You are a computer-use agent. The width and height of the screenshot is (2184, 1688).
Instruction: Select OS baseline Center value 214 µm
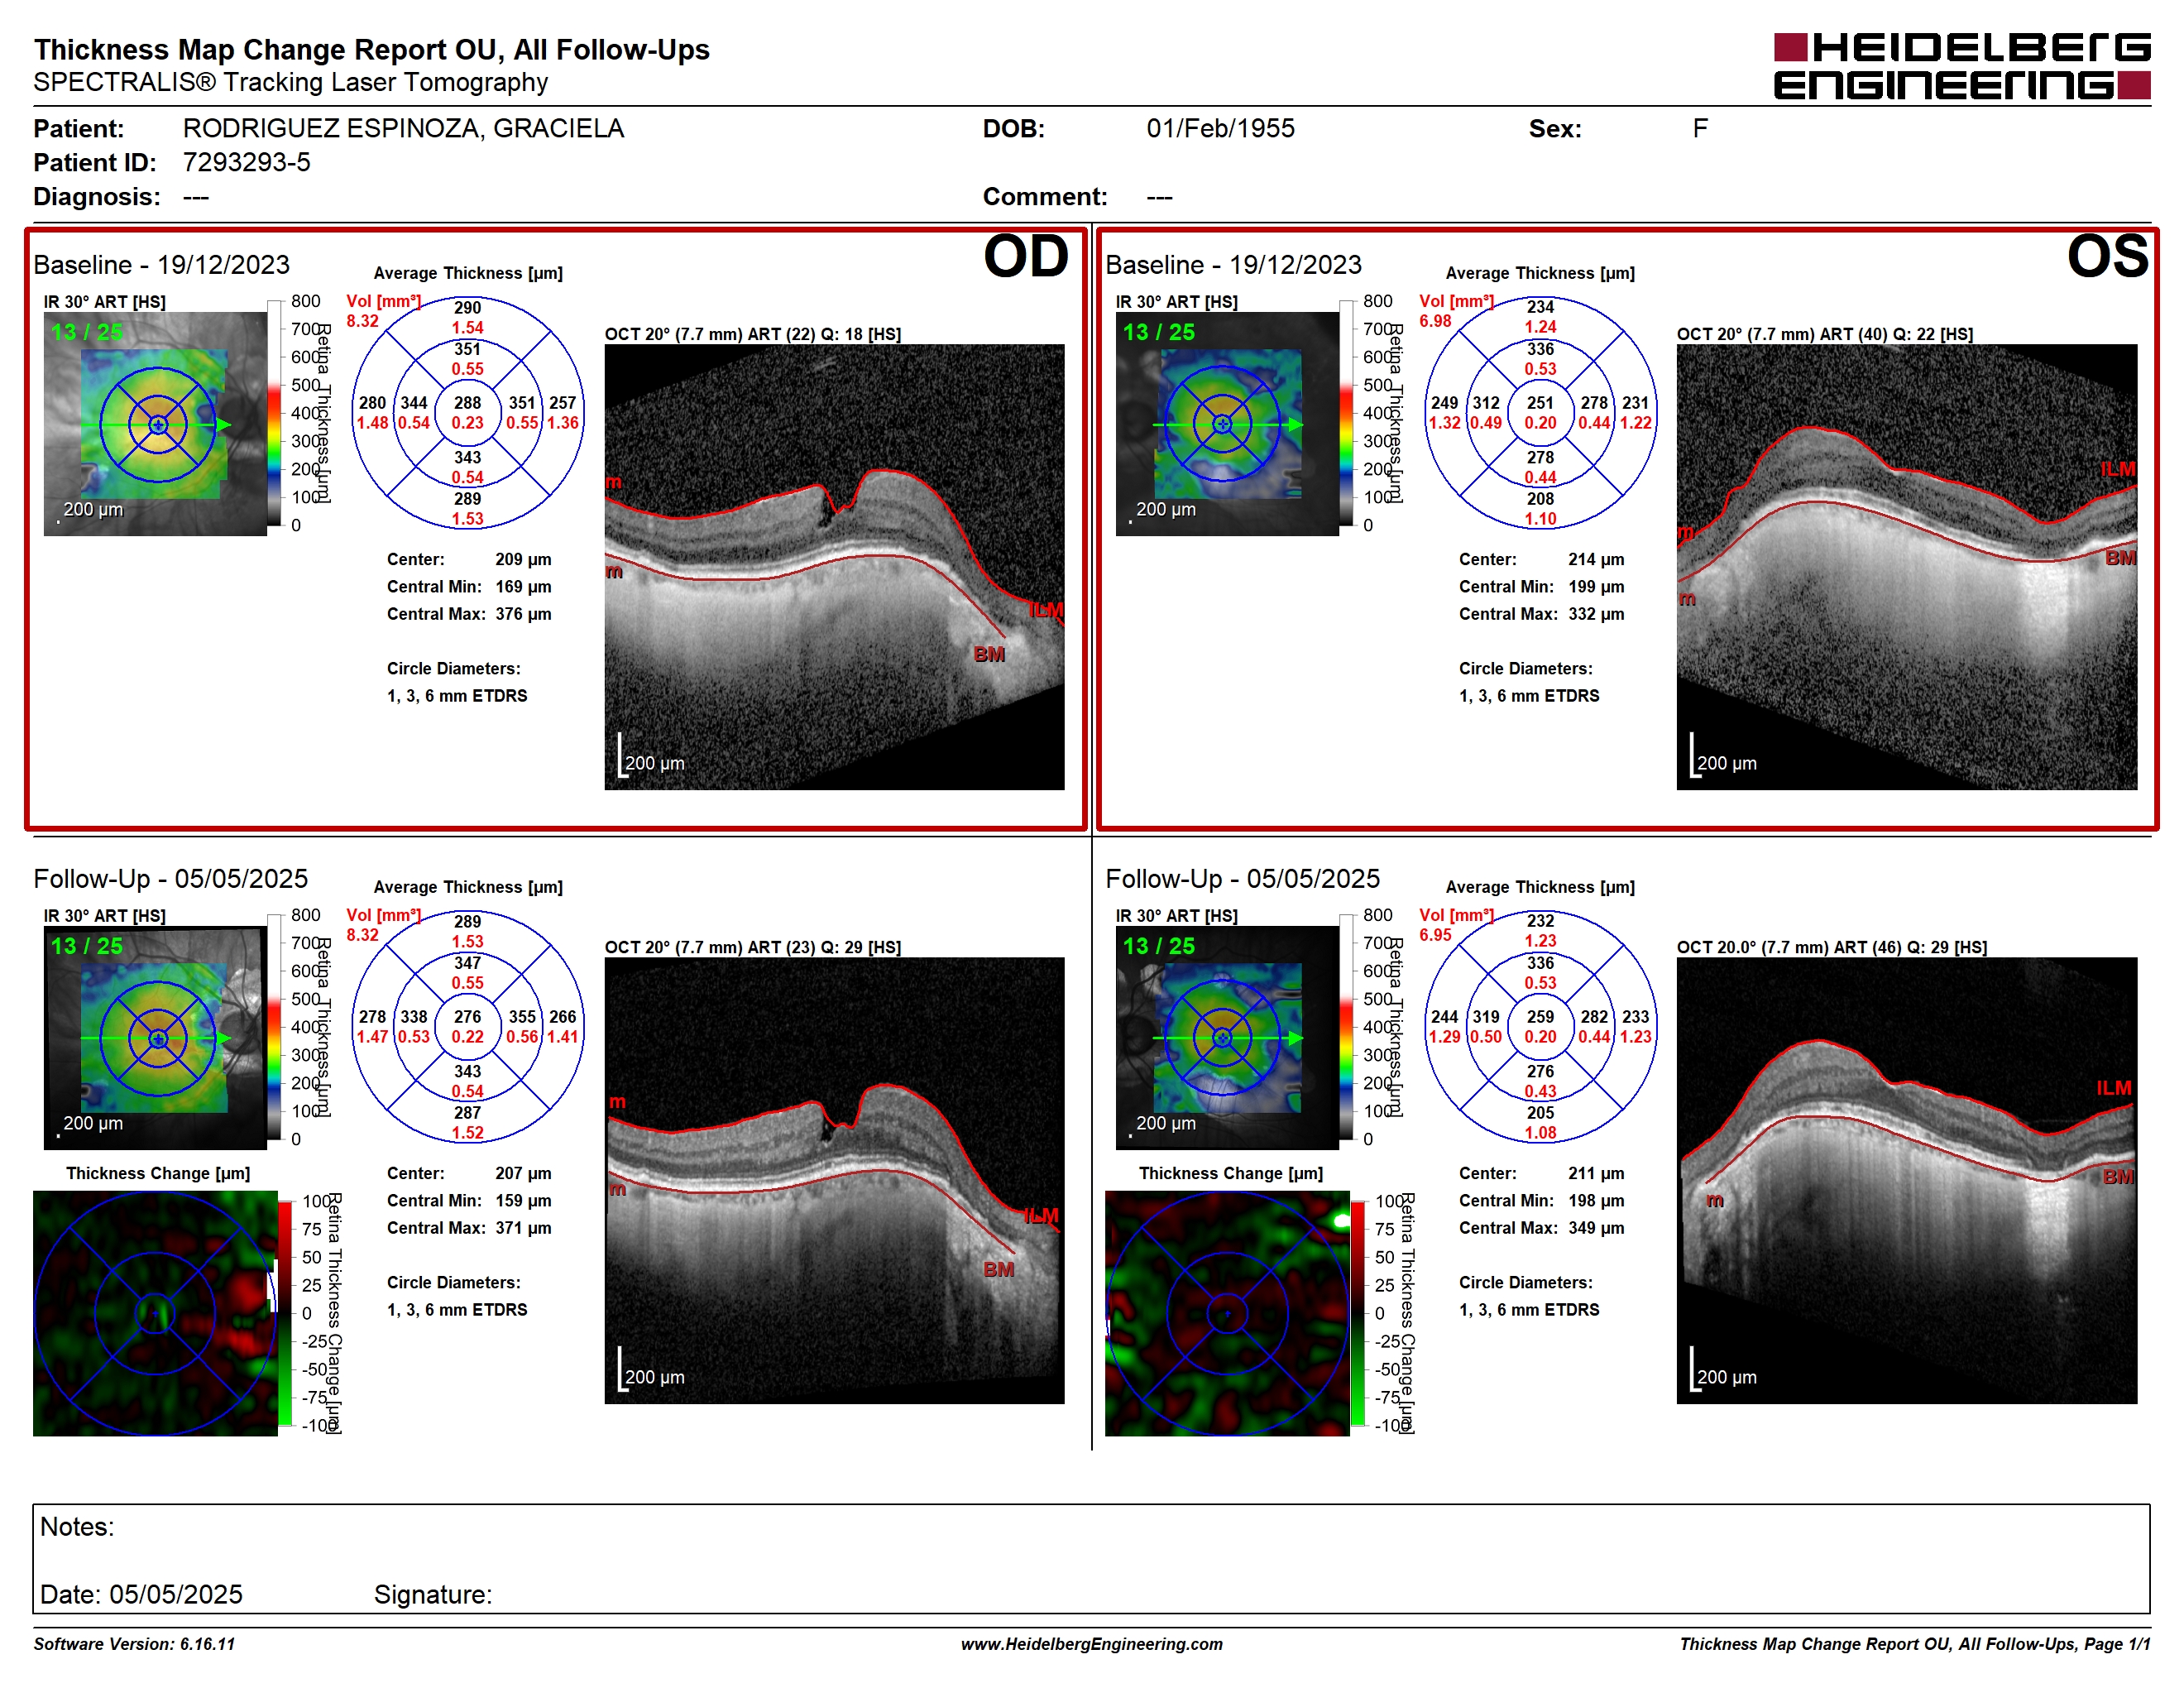(1596, 559)
